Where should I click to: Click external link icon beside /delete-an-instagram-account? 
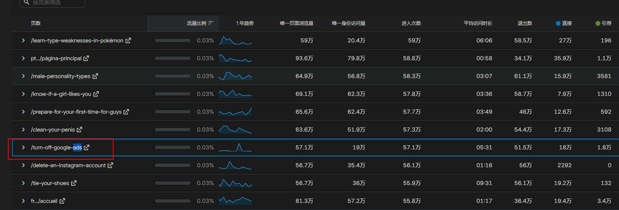(x=110, y=165)
